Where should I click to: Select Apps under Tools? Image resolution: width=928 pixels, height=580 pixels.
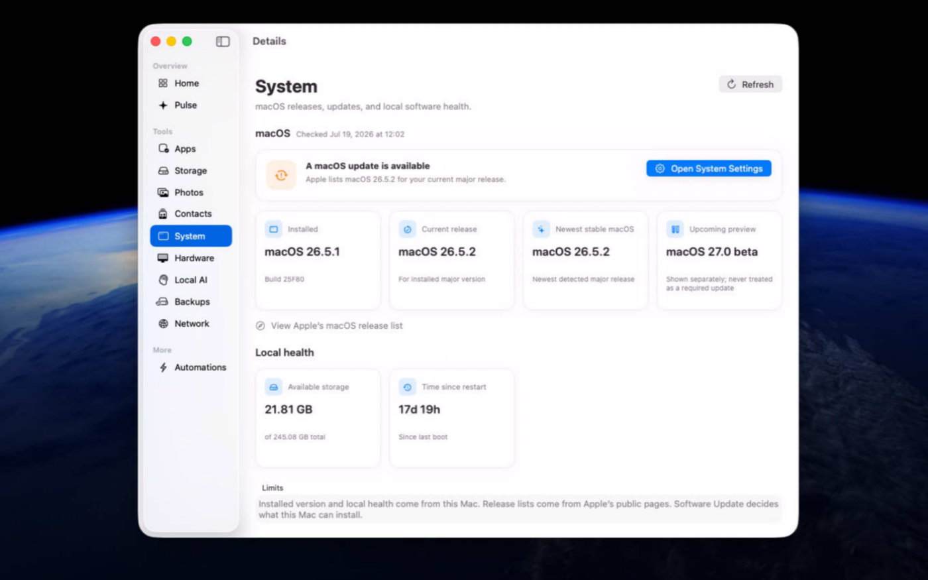(x=191, y=148)
